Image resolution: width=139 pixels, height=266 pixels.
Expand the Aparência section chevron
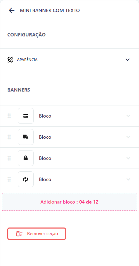tap(128, 60)
